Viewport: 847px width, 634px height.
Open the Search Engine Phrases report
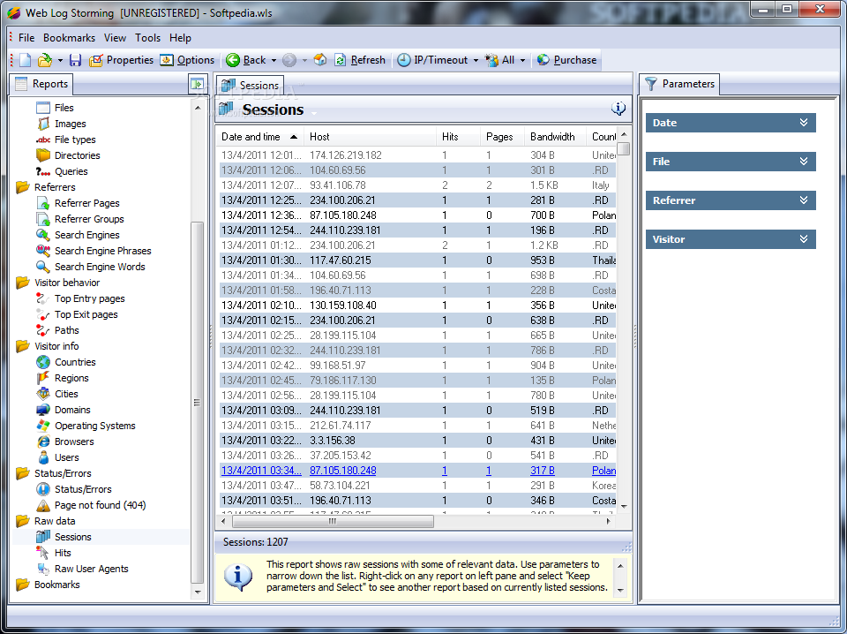(x=94, y=251)
